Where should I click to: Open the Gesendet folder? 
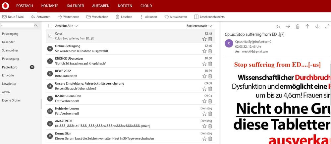(8, 42)
